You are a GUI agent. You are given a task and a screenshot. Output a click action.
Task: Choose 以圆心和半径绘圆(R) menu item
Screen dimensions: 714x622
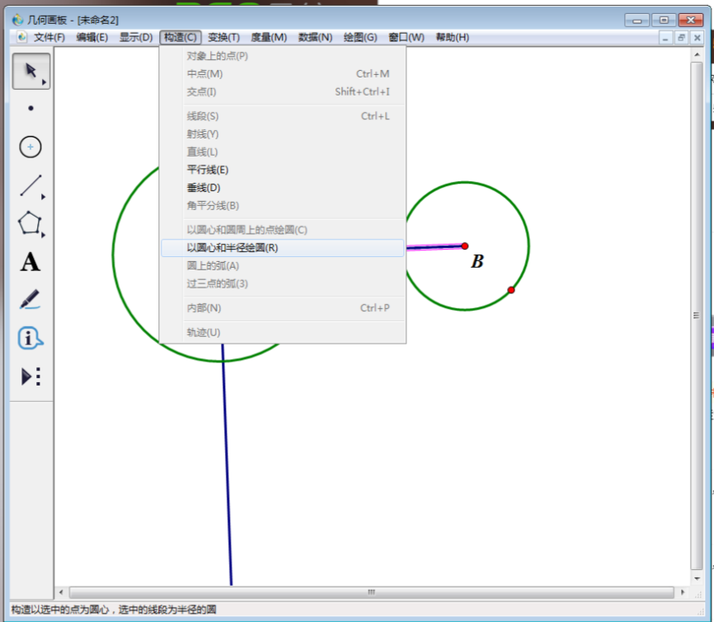[x=282, y=248]
